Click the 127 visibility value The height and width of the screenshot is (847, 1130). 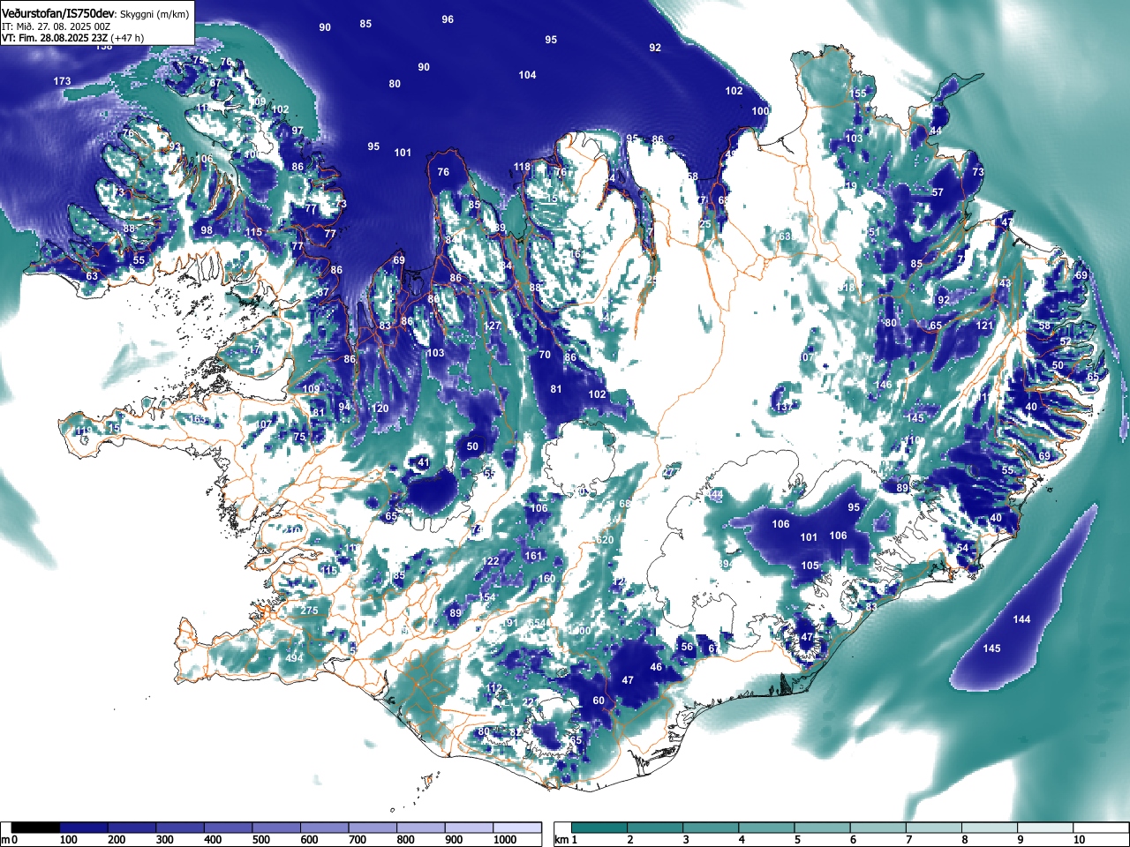pos(493,326)
